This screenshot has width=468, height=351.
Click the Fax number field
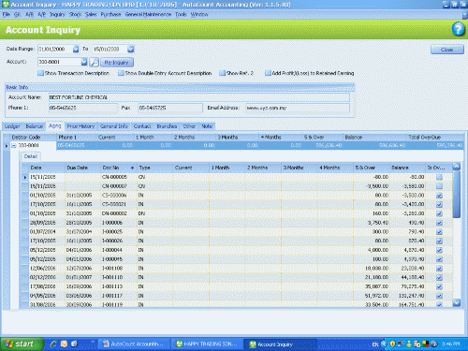click(x=170, y=108)
